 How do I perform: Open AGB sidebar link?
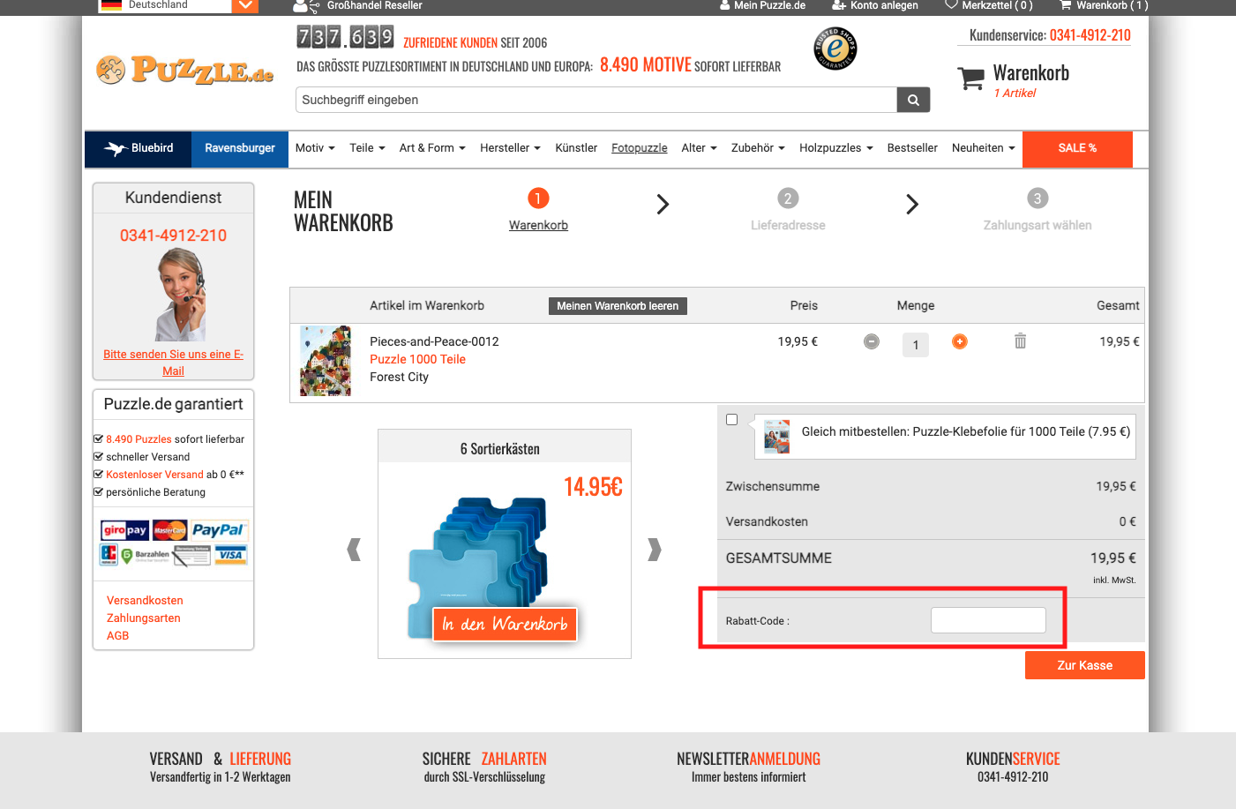point(117,636)
